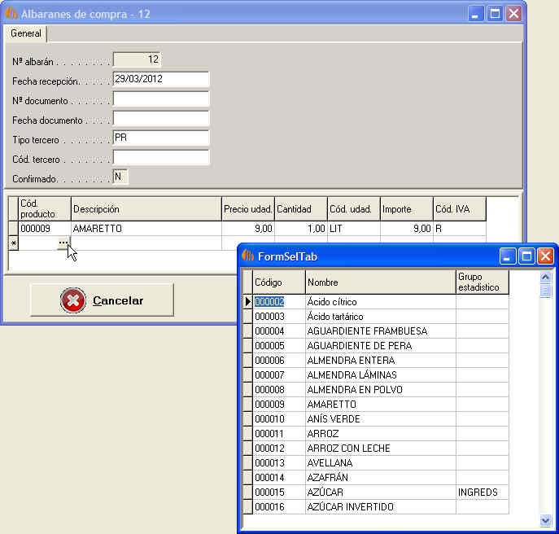Click the FormSelTab vertical scrollbar thumb
Viewport: 559px width, 534px height.
click(x=545, y=291)
